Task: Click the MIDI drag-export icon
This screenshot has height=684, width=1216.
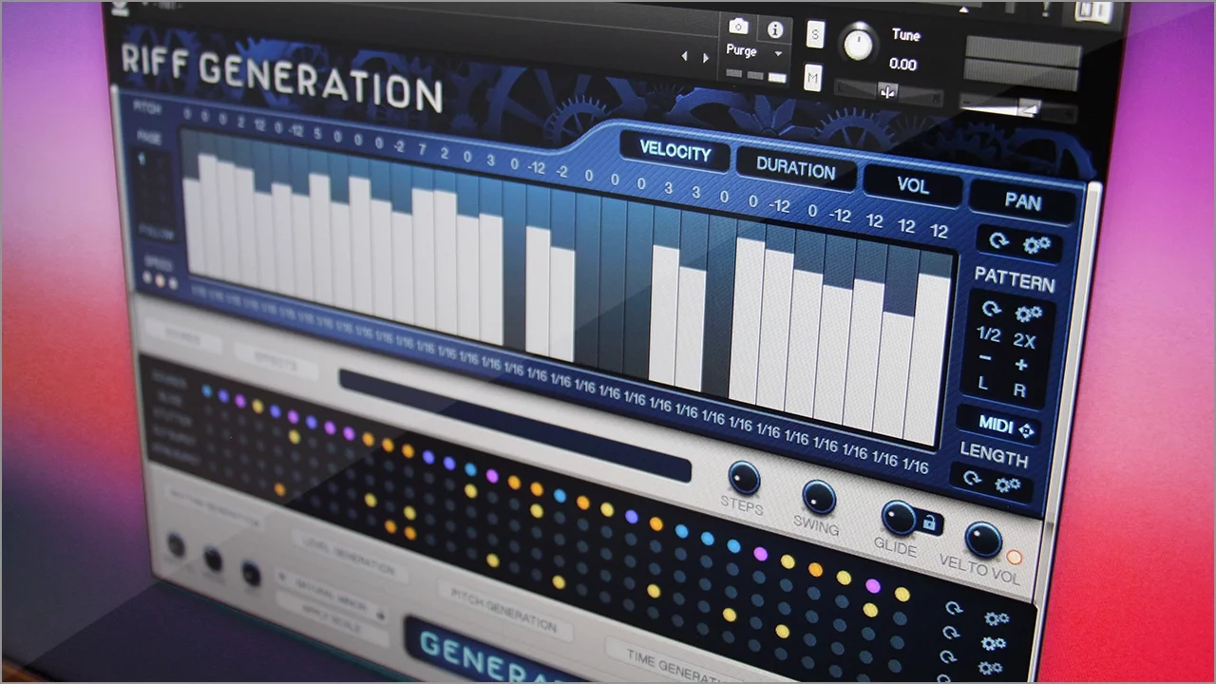Action: click(x=1026, y=430)
